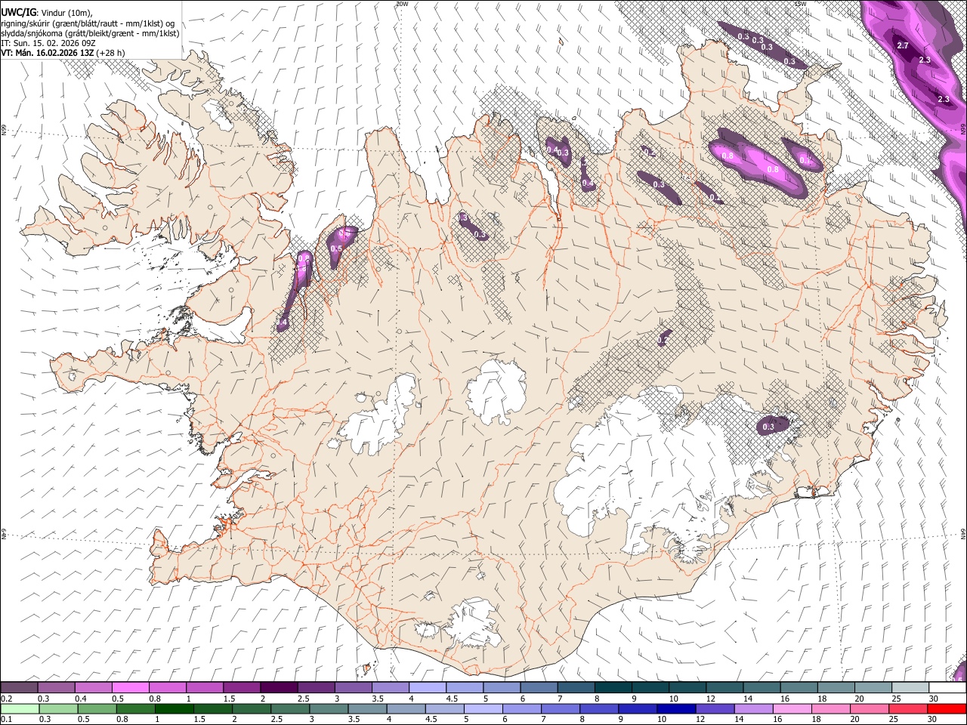This screenshot has height=725, width=967.
Task: Click the dark teal swatch labeled 8 in snow legend
Action: 613,688
